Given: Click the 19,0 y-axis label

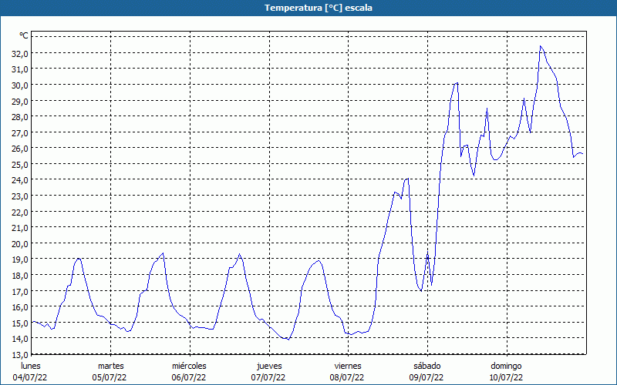Looking at the screenshot, I should coord(20,259).
